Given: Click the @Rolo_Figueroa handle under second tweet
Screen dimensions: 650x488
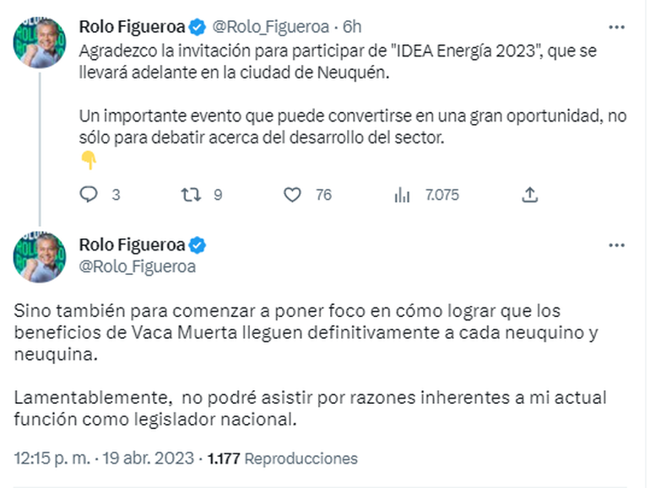Looking at the screenshot, I should click(x=137, y=266).
